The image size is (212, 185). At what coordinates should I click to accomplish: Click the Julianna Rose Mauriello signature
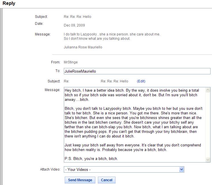pos(83,47)
